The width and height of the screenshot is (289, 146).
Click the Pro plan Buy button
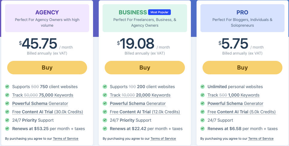(x=242, y=68)
